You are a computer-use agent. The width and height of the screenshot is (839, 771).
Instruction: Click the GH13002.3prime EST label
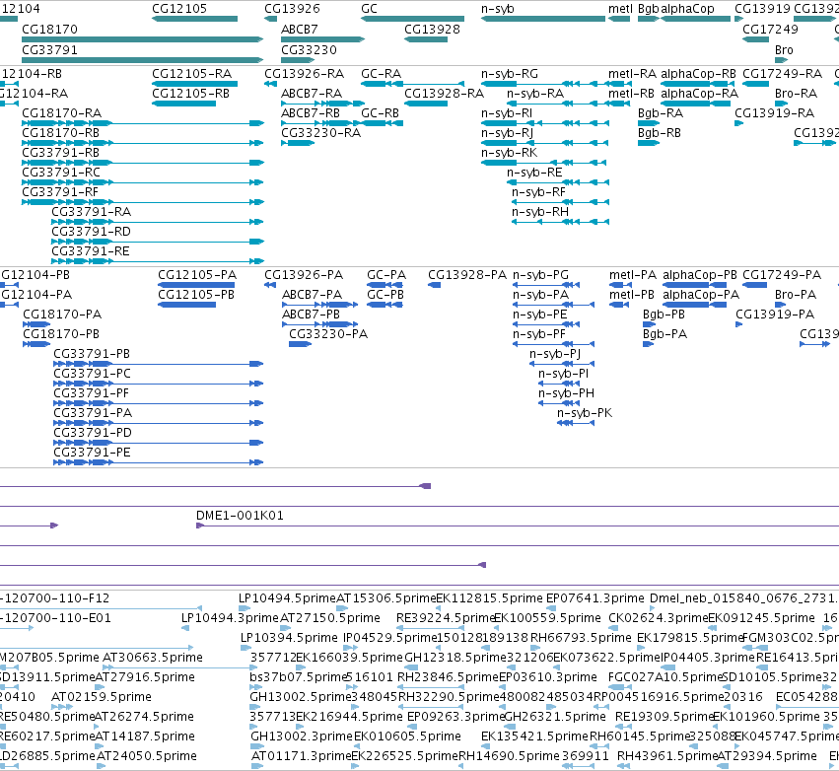click(303, 736)
